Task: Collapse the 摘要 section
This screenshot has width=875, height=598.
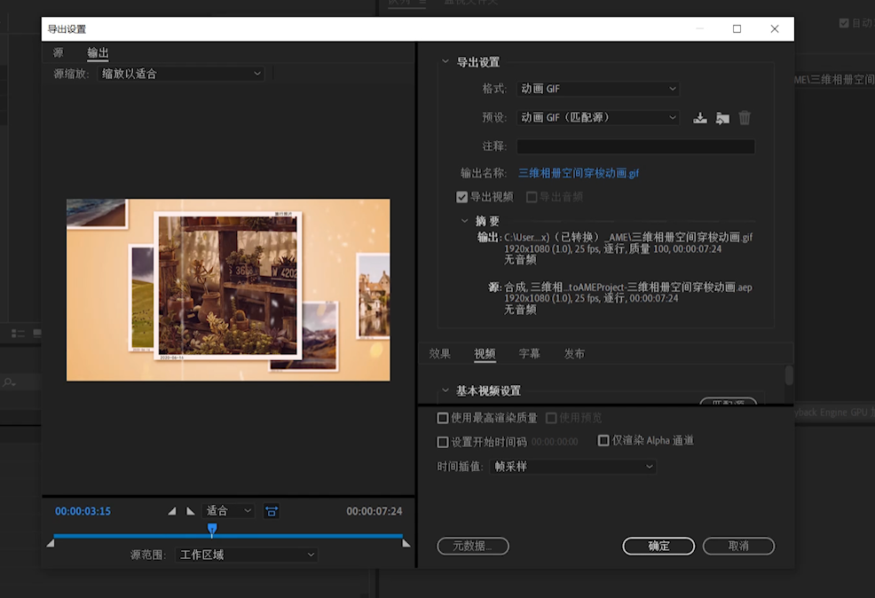Action: pyautogui.click(x=465, y=221)
